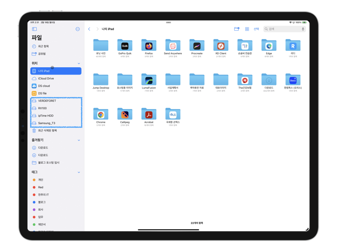Filter by green 제안서 tag
Screen dimensions: 337x252
pos(56,224)
